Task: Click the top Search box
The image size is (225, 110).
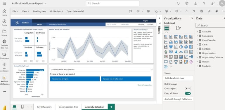Action: [x=112, y=3]
